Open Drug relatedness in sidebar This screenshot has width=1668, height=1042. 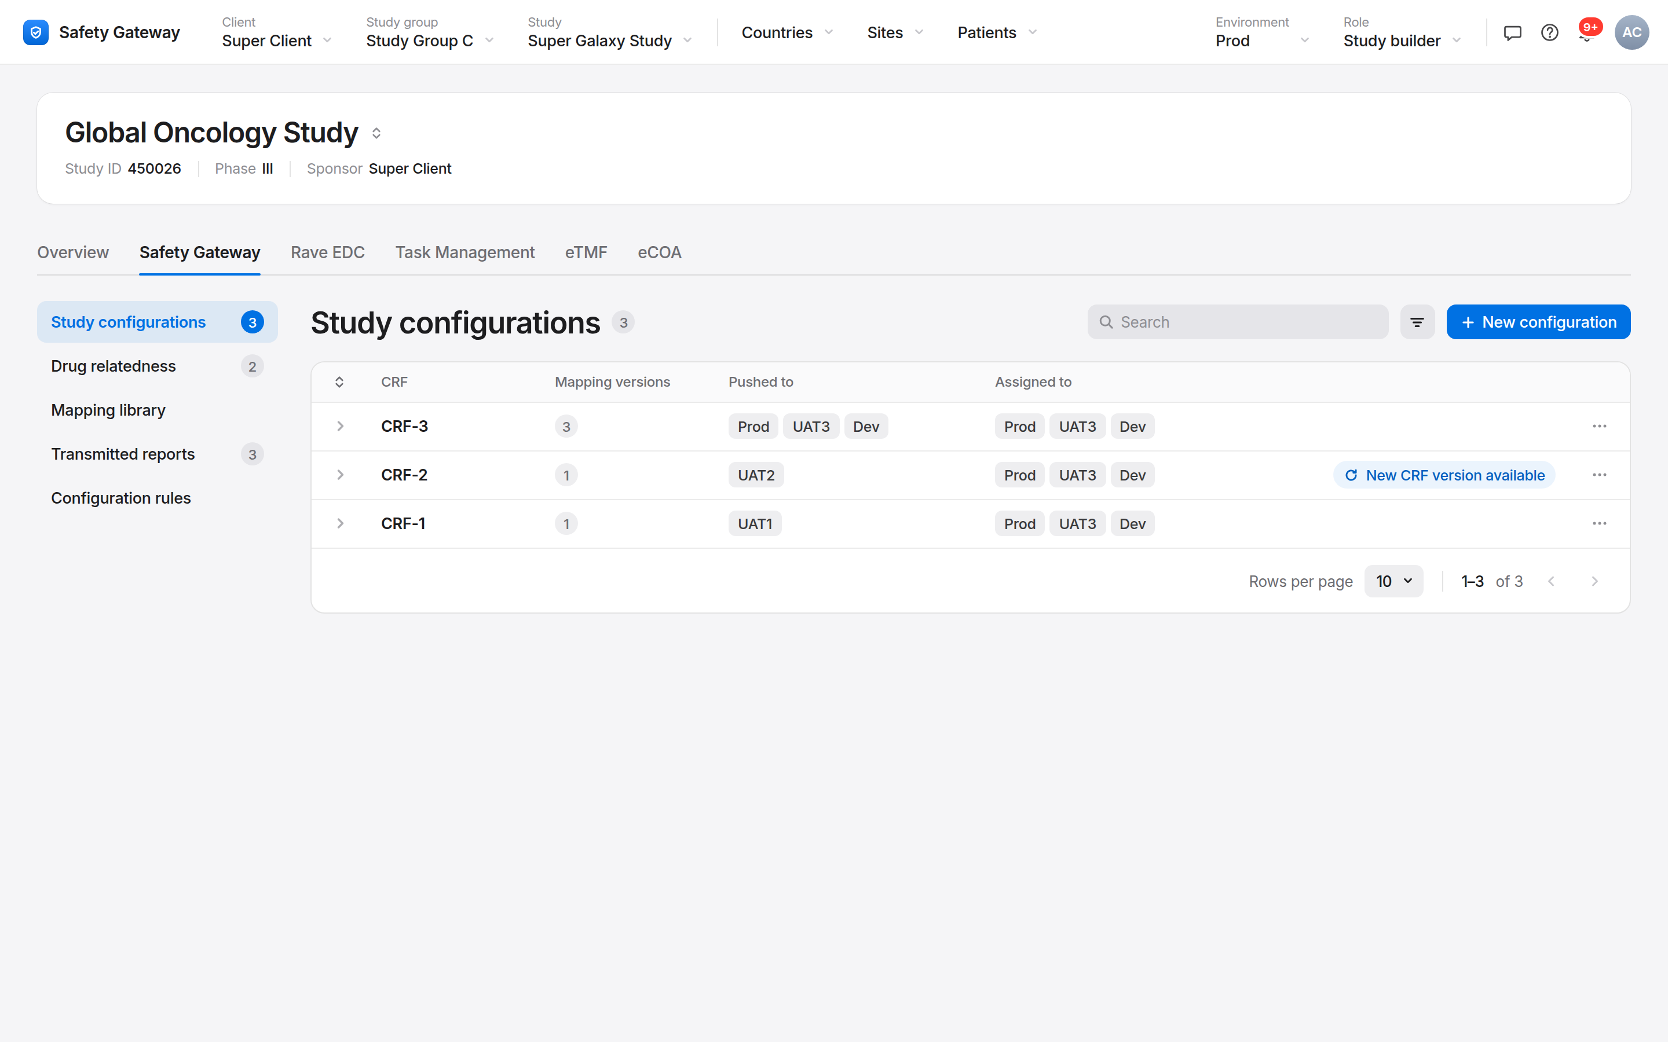[x=157, y=366]
